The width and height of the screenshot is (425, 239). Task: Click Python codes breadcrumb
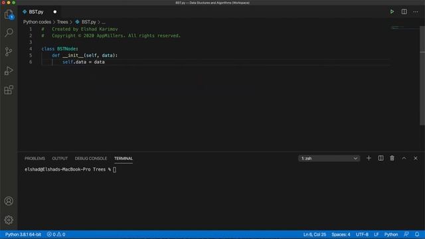coord(37,22)
